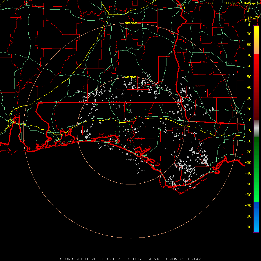Click the "-90" scale value

(x=248, y=227)
